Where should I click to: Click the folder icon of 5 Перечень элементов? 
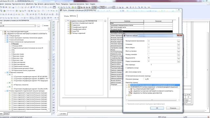tap(8, 72)
